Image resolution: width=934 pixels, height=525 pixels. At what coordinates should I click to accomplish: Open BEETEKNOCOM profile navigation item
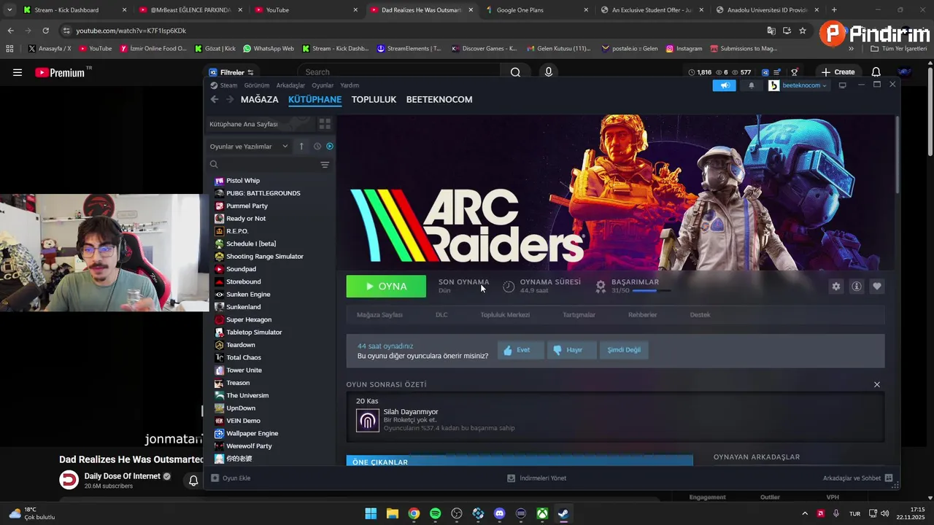point(439,99)
